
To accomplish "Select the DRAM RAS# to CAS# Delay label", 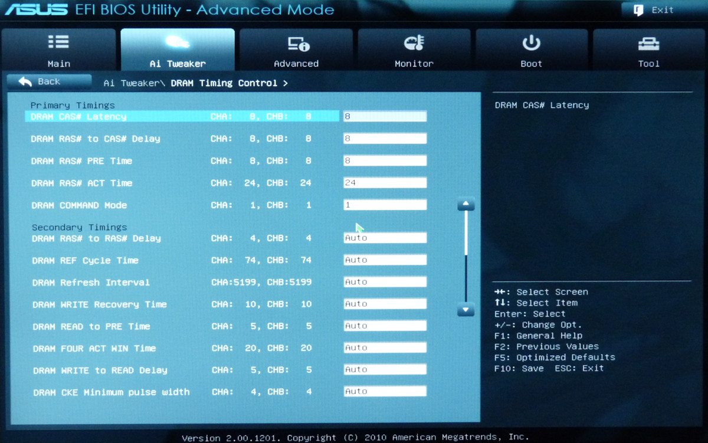I will pyautogui.click(x=96, y=139).
